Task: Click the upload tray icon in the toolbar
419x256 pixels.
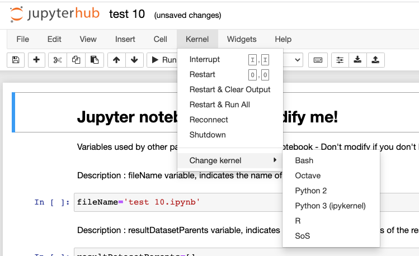Action: pyautogui.click(x=375, y=60)
